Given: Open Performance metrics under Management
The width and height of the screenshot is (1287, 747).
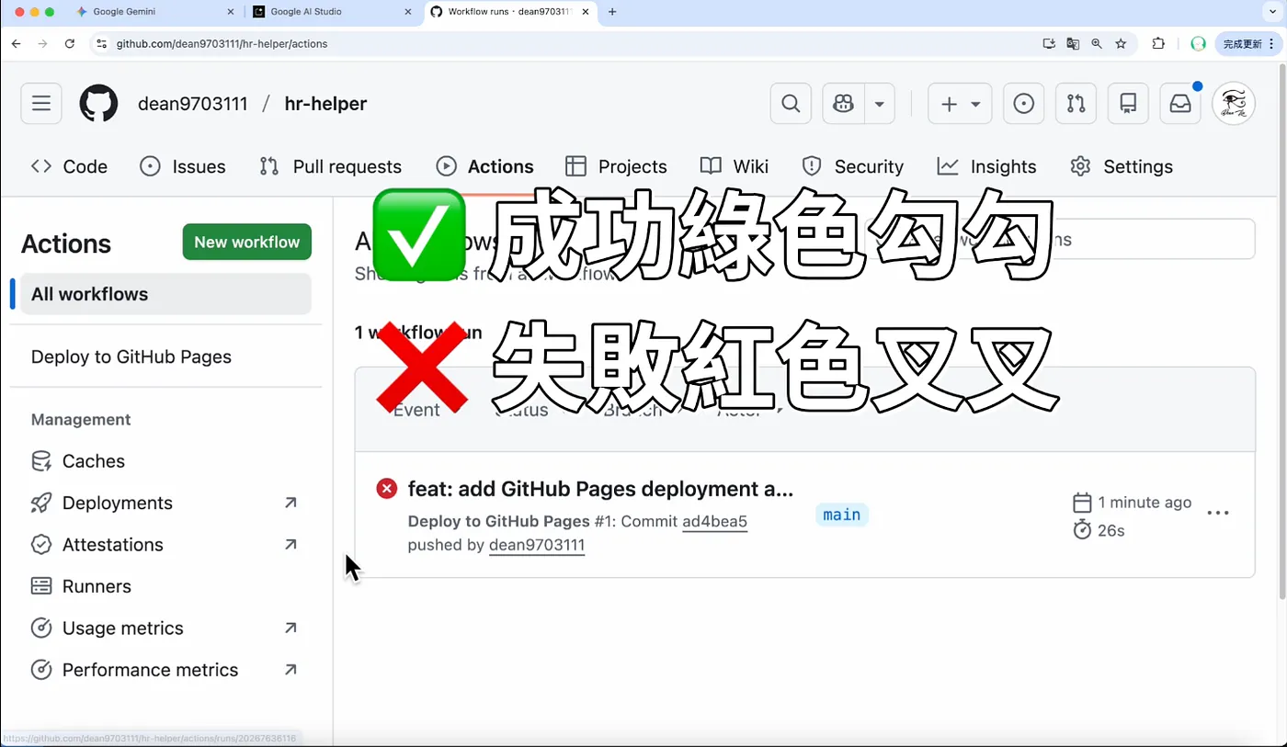Looking at the screenshot, I should 165,670.
